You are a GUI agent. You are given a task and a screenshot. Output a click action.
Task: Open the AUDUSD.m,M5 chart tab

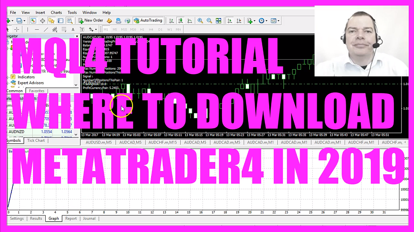[99, 142]
